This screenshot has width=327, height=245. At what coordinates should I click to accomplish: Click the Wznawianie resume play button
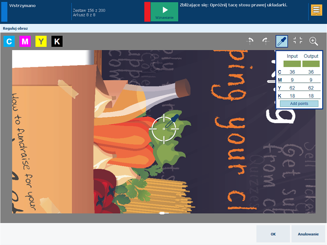point(164,12)
